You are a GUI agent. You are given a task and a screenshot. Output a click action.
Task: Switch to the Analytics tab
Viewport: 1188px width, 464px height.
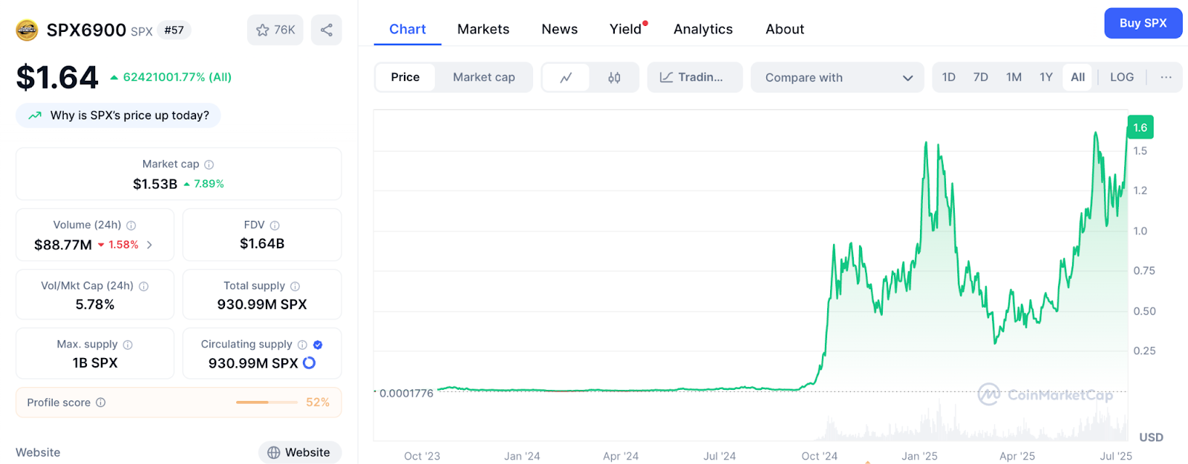(x=703, y=29)
